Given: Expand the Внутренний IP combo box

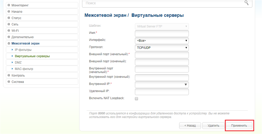Looking at the screenshot, I should (x=186, y=85).
